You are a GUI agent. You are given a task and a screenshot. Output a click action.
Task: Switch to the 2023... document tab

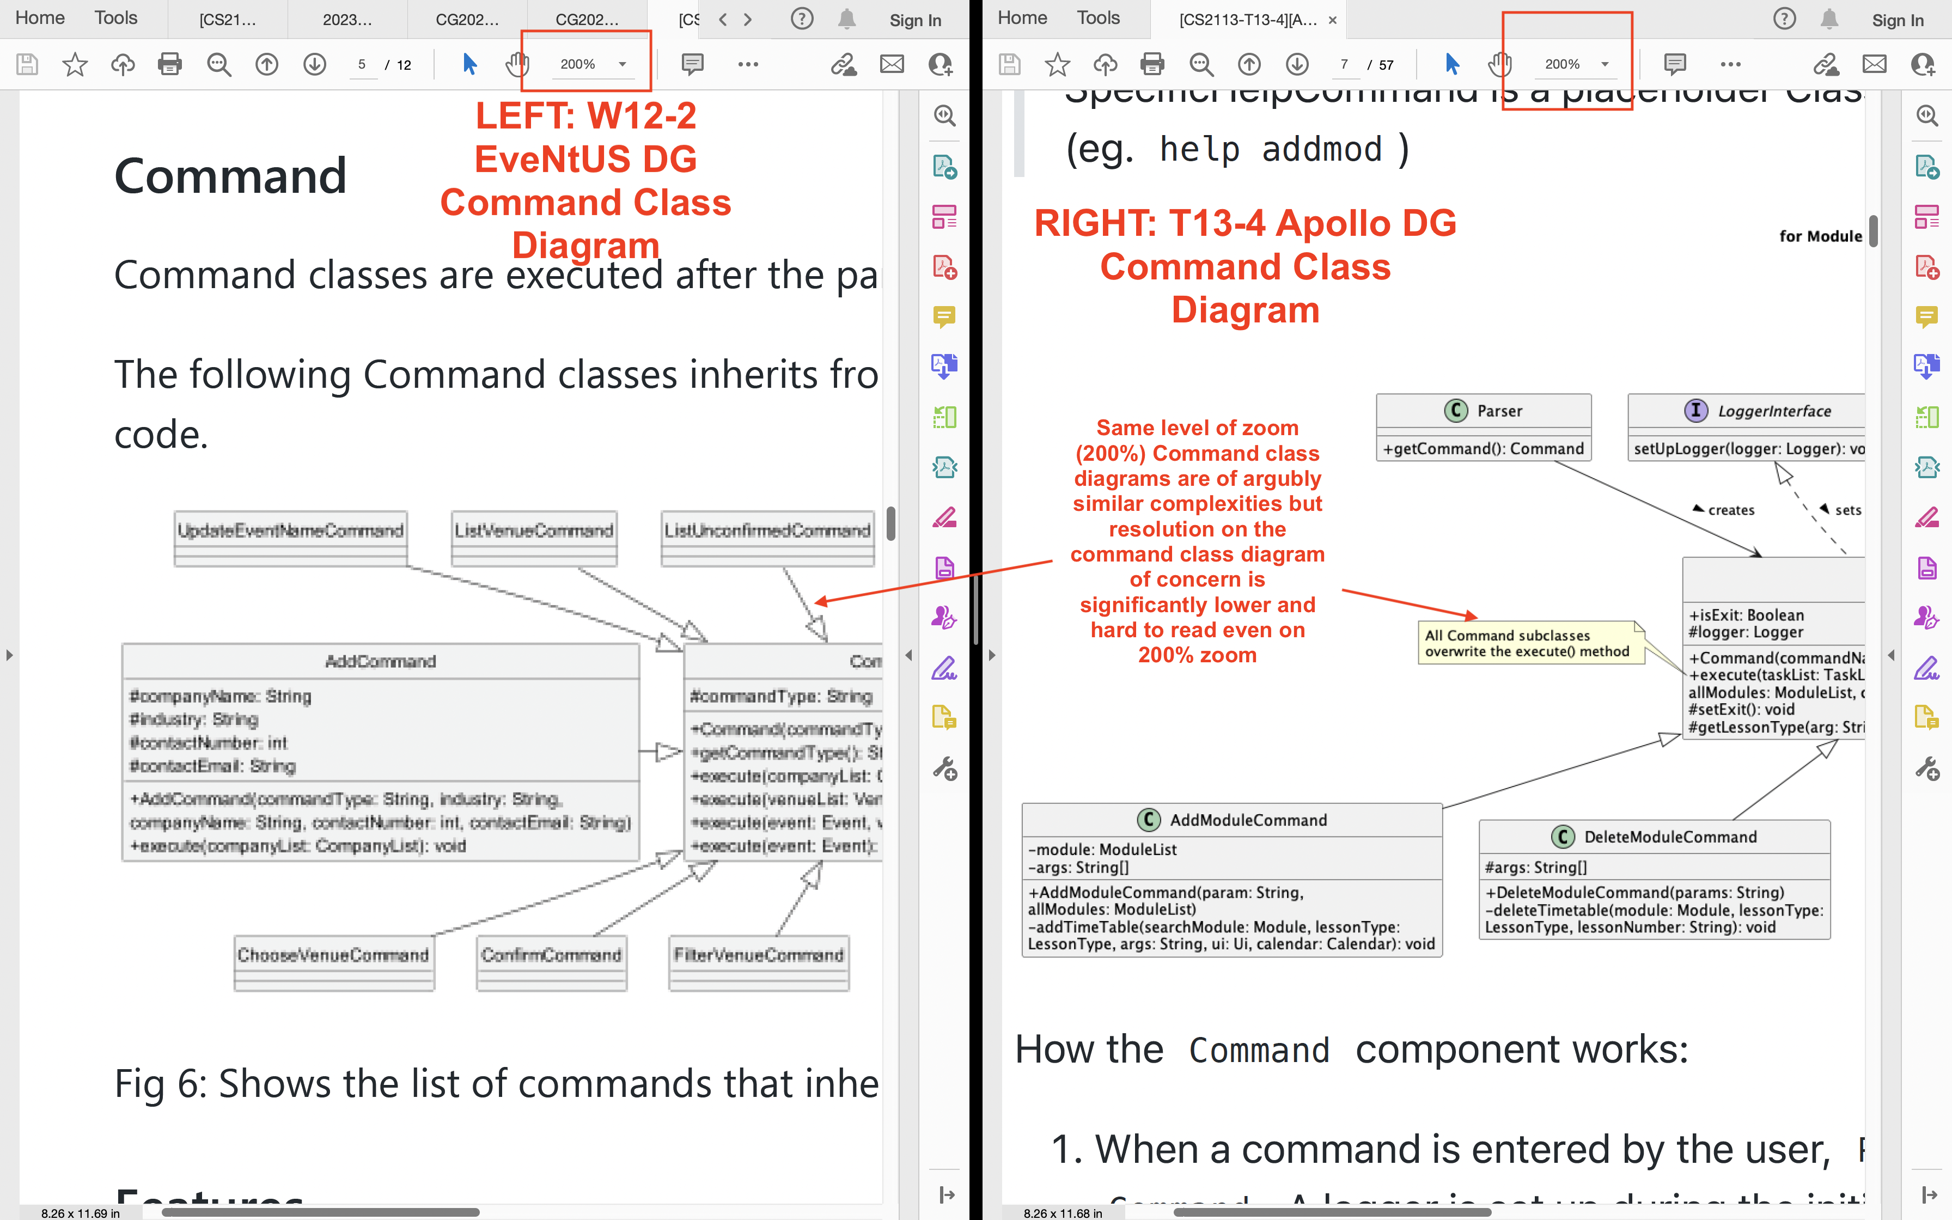[x=347, y=20]
